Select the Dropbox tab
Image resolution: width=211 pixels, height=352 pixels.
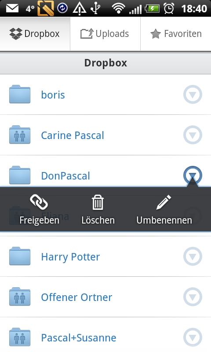[x=35, y=34]
